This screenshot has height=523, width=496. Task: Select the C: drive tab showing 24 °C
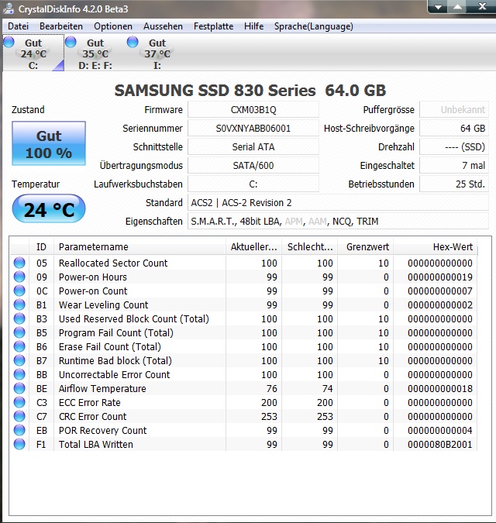tap(33, 53)
